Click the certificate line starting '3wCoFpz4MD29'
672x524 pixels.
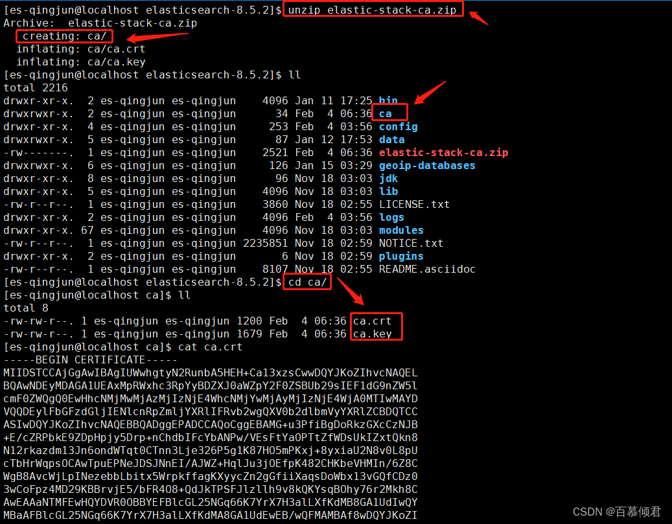click(211, 489)
